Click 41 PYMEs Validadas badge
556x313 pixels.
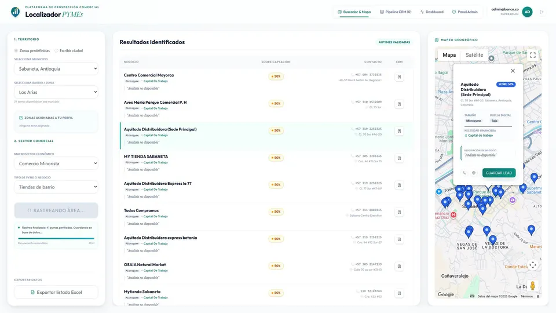pos(394,42)
